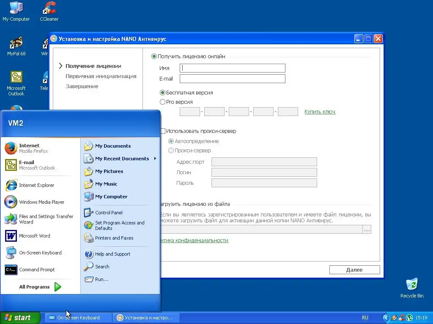Select 'Прокси-сервер' radio button
Image resolution: width=433 pixels, height=324 pixels.
click(171, 151)
